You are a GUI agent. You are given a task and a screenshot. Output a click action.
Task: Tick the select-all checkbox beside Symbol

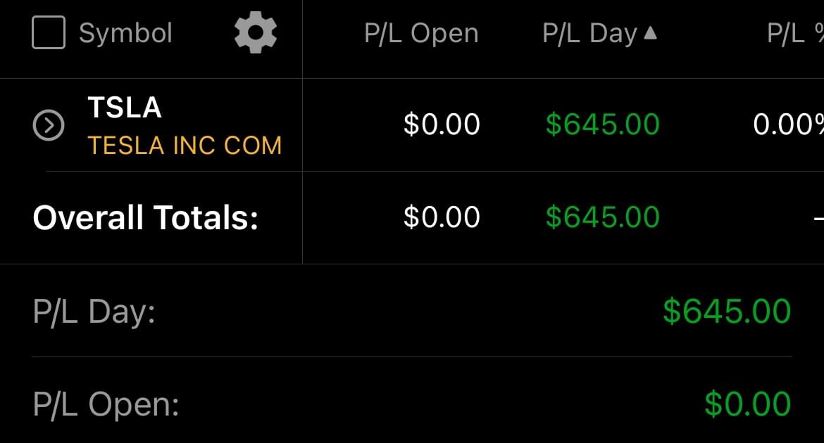(49, 33)
